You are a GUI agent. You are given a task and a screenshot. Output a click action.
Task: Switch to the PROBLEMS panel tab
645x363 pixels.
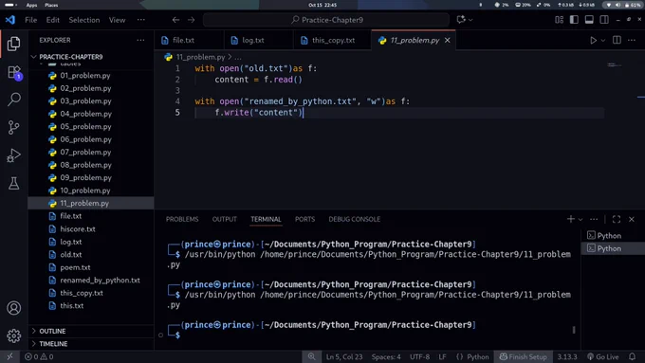coord(182,219)
